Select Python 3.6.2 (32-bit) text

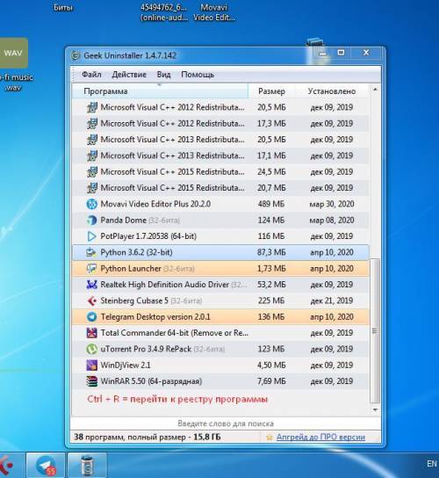tap(136, 252)
